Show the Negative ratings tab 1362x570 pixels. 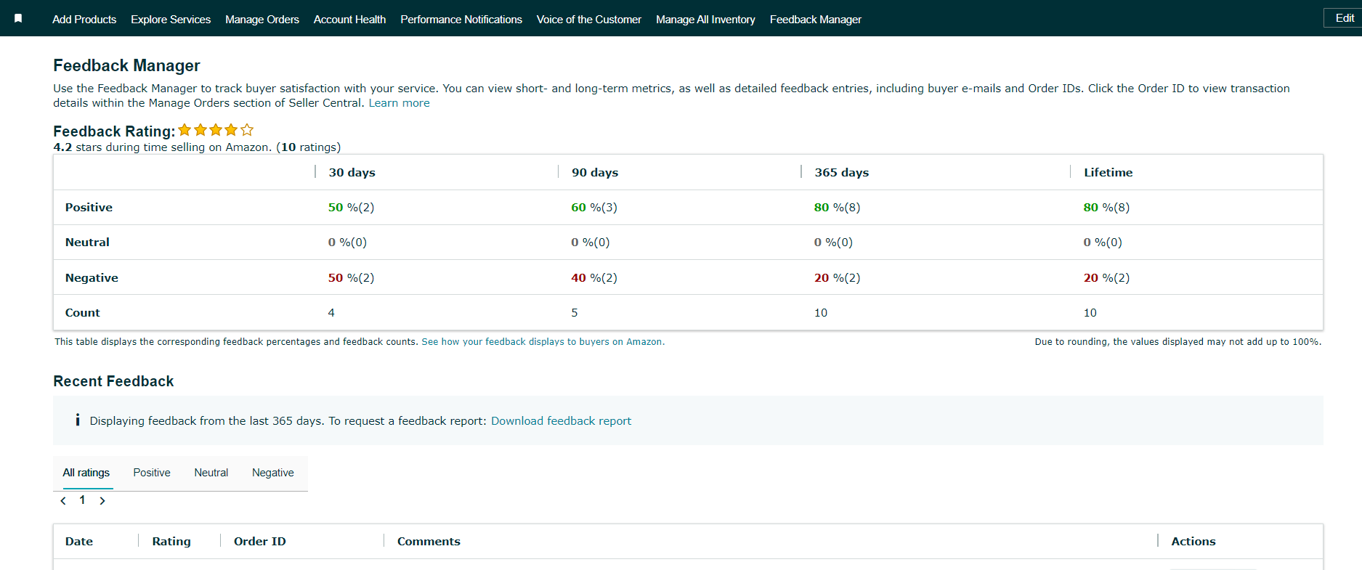pos(273,473)
